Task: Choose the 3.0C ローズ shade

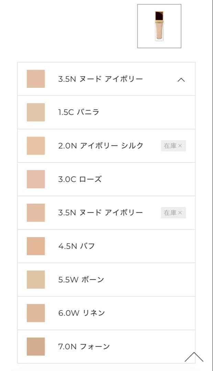Action: (80, 179)
